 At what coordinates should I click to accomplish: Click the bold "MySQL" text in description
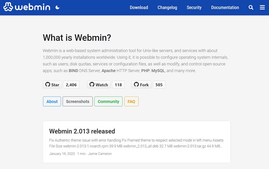(x=158, y=71)
